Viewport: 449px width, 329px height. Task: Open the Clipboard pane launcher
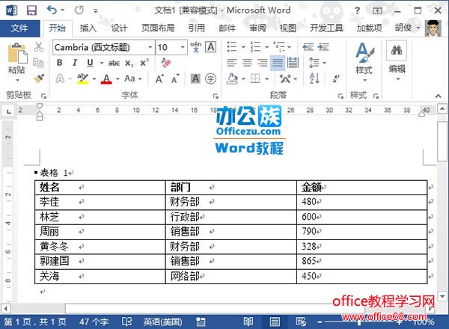[x=43, y=96]
